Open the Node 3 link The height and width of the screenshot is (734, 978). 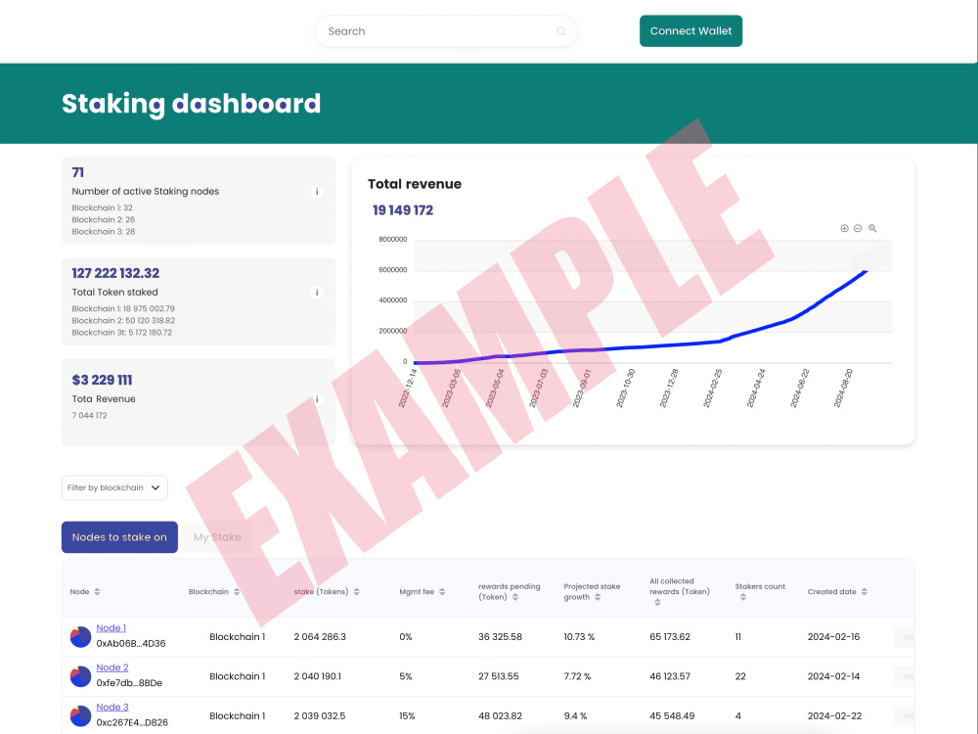(x=112, y=708)
